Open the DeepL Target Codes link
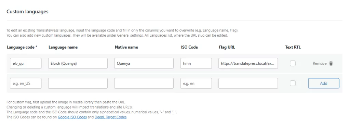Viewport: 350px width, 126px height. (x=110, y=117)
